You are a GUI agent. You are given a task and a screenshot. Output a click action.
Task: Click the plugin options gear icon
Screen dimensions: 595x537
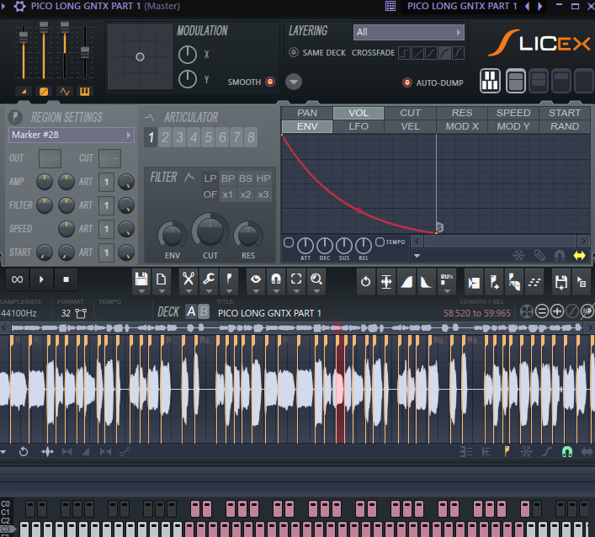[x=19, y=6]
